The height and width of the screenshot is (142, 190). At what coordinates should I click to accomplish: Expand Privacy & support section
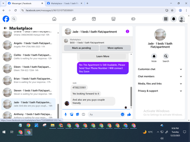[x=160, y=91]
